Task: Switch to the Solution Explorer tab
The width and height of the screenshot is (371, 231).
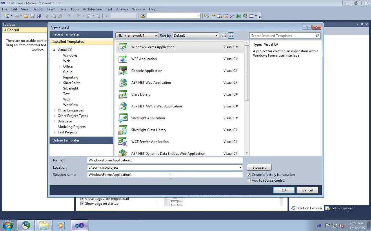Action: [x=306, y=208]
